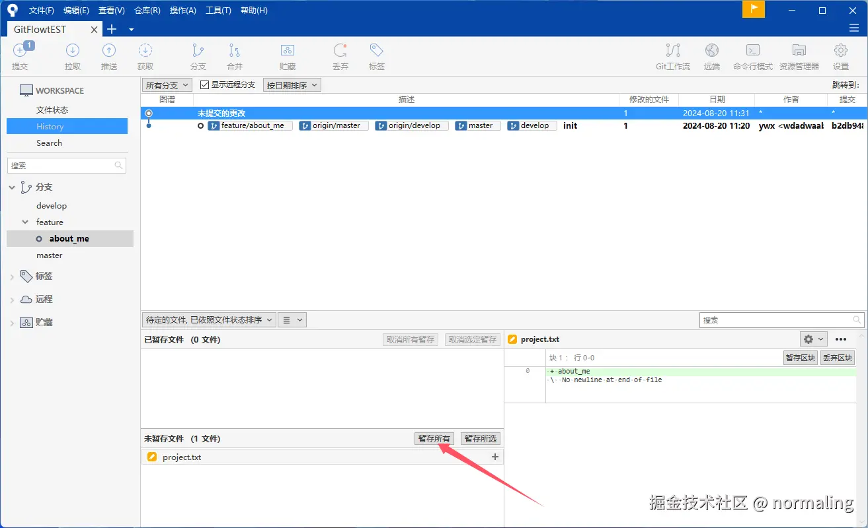
Task: Click the file list 搜索 field
Action: tap(782, 319)
